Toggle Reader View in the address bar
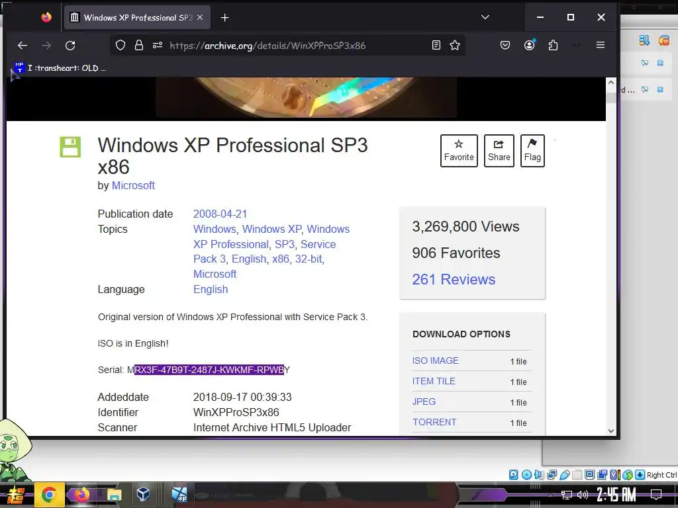678x508 pixels. (x=436, y=46)
